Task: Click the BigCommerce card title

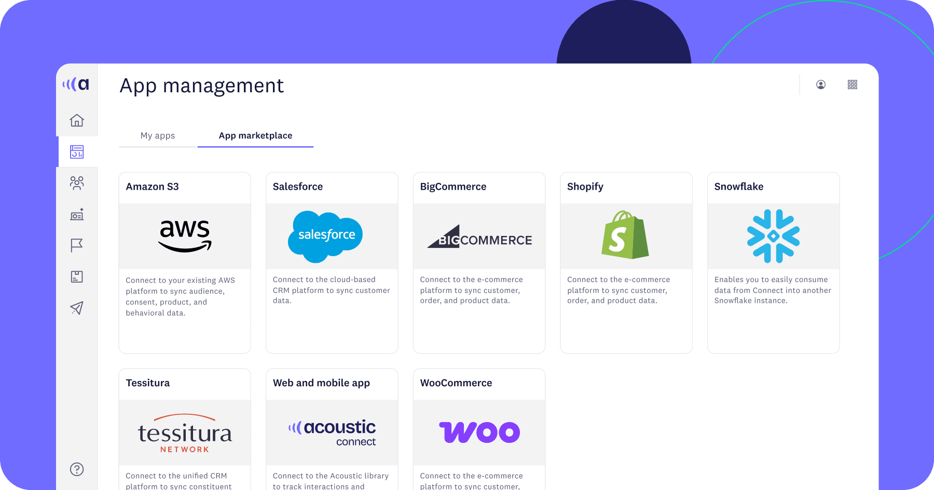Action: click(x=453, y=187)
